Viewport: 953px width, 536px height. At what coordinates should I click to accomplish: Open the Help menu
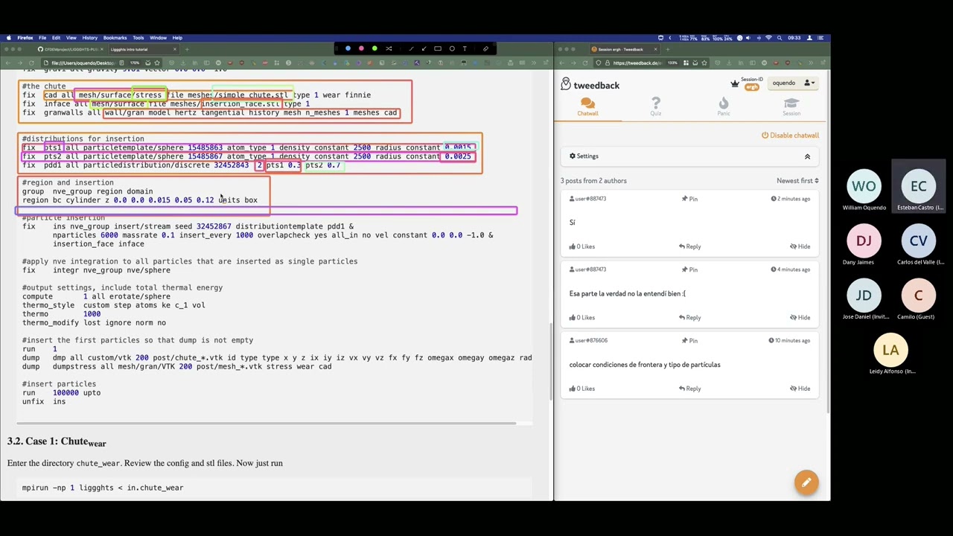tap(177, 38)
